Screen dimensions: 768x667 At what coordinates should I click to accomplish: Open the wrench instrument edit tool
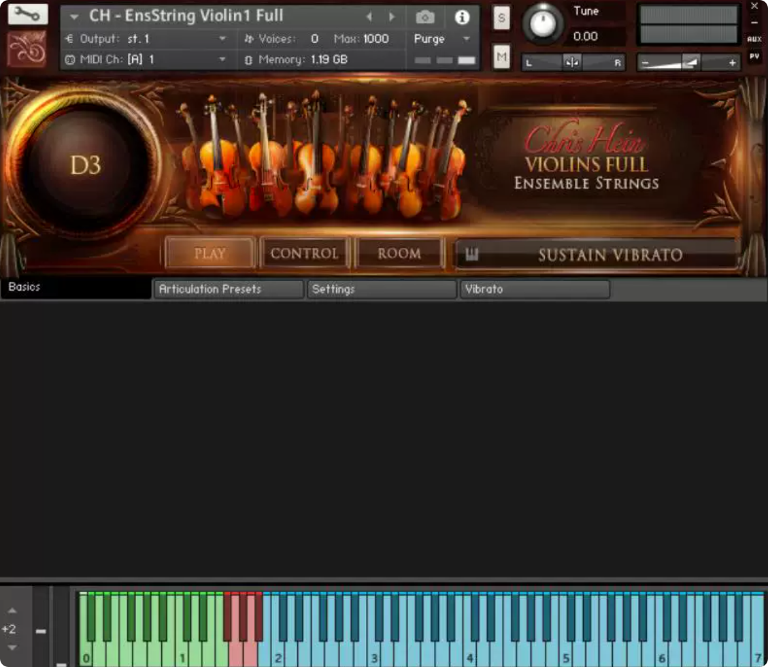click(27, 14)
